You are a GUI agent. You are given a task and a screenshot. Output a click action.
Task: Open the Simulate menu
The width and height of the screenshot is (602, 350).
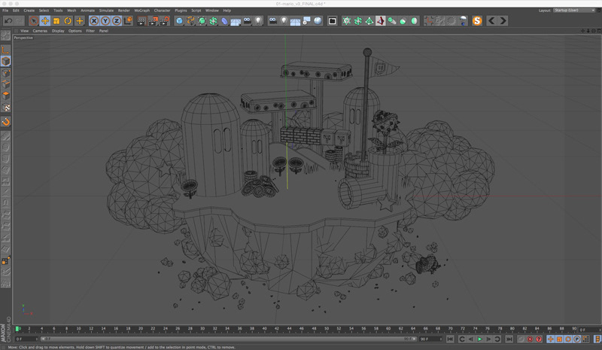click(106, 11)
